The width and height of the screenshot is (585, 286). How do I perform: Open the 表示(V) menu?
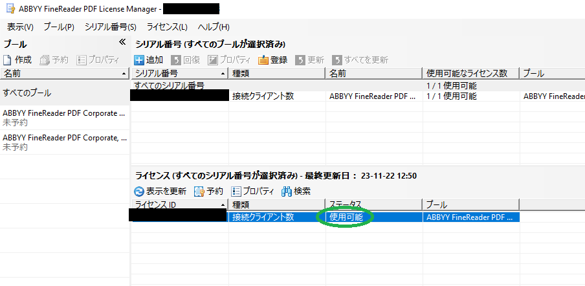[20, 27]
